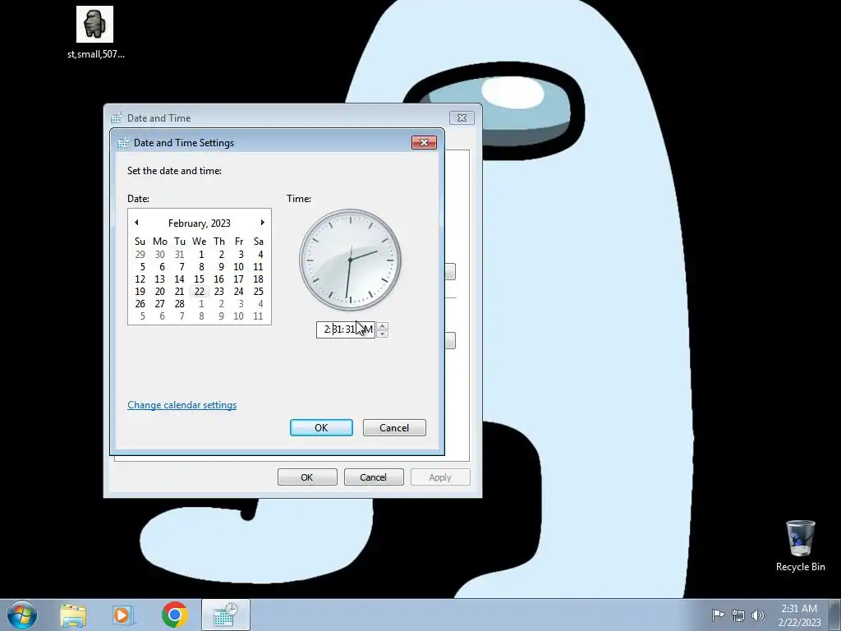
Task: Select the st,small,507 desktop image file
Action: (x=95, y=32)
